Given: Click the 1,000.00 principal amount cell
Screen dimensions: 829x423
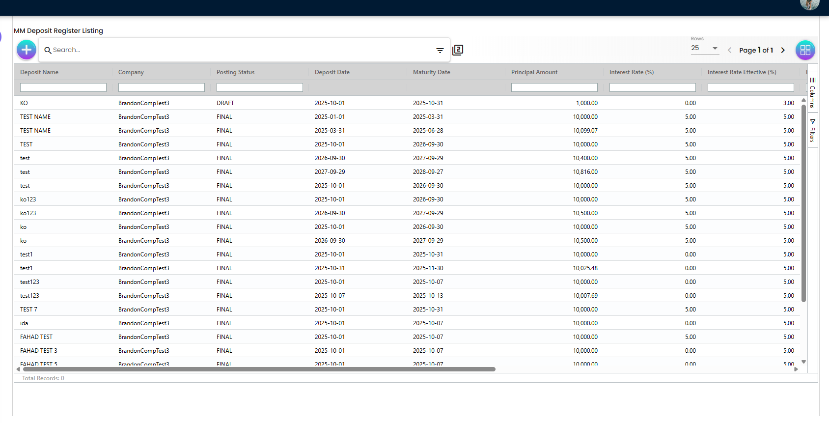Looking at the screenshot, I should coord(587,103).
